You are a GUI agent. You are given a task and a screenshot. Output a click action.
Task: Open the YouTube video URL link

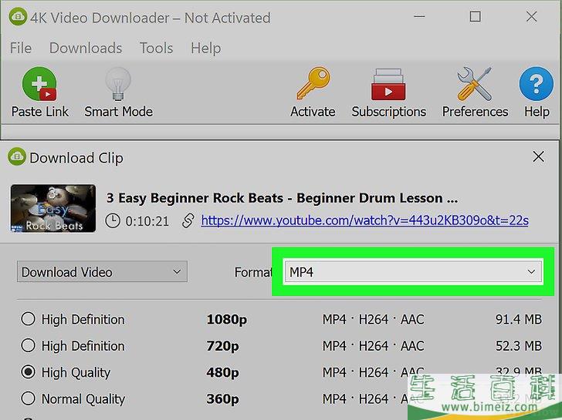point(364,220)
